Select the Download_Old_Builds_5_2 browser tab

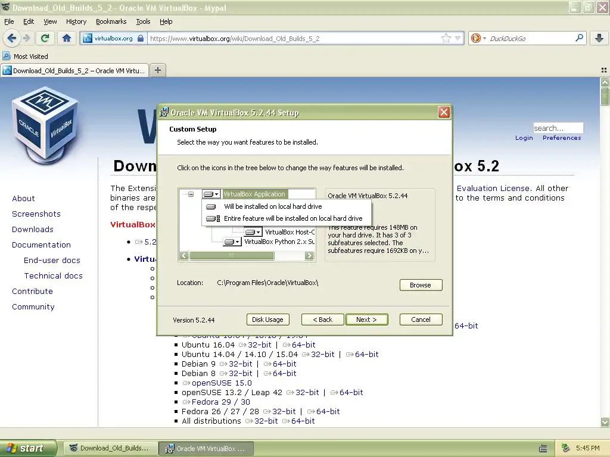74,70
